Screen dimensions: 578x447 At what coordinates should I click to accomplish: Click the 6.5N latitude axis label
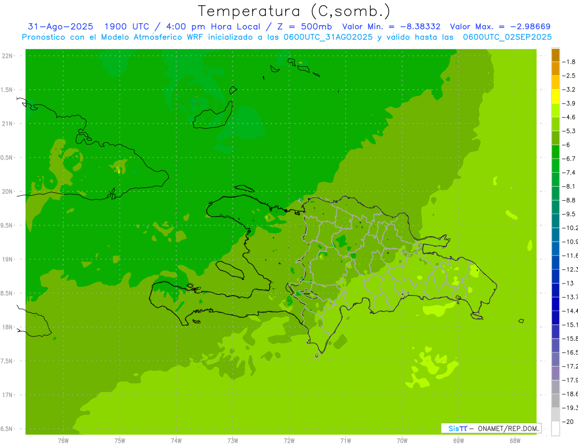[x=7, y=429]
